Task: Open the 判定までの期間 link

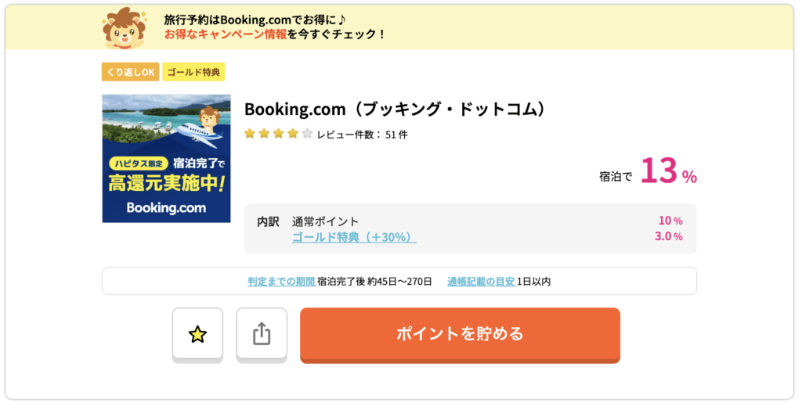Action: (281, 281)
